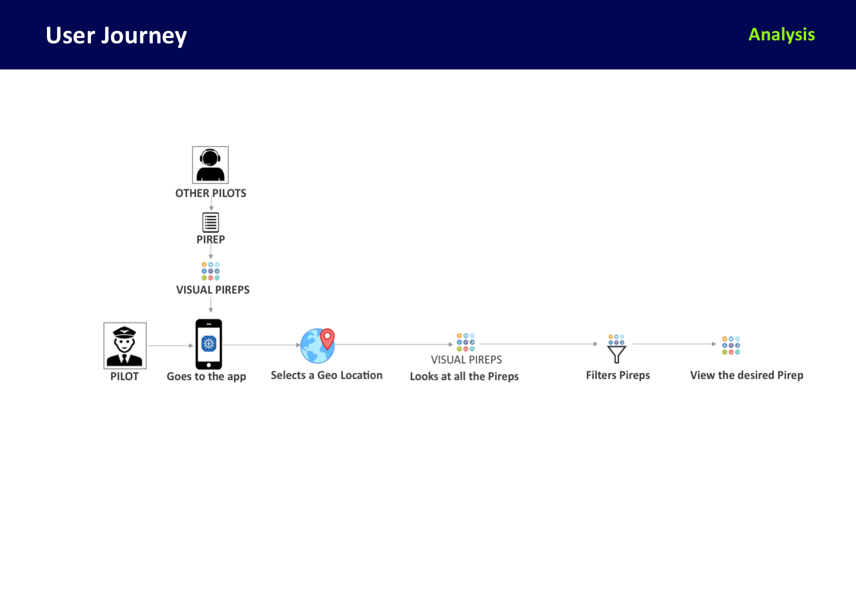The width and height of the screenshot is (856, 592).
Task: Select the Looks at all the Pireps caption
Action: click(464, 376)
